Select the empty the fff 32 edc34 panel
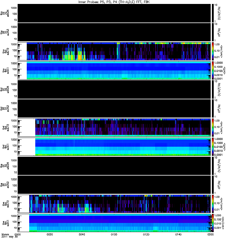 click(114, 166)
